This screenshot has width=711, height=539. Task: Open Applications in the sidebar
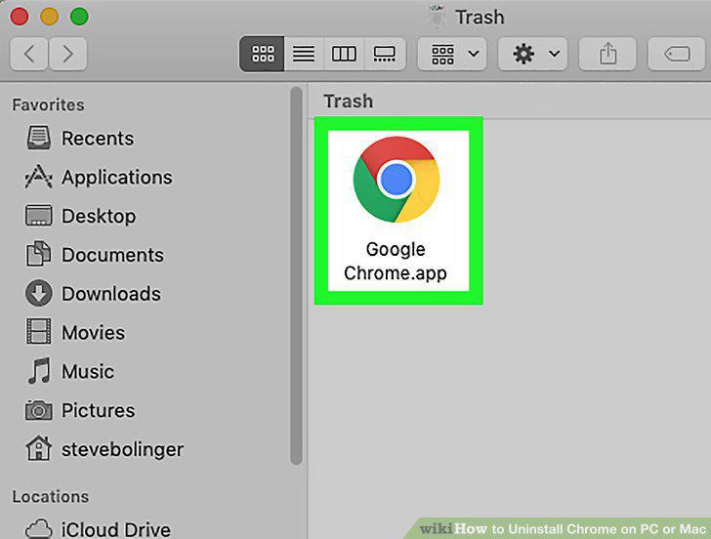[x=99, y=178]
